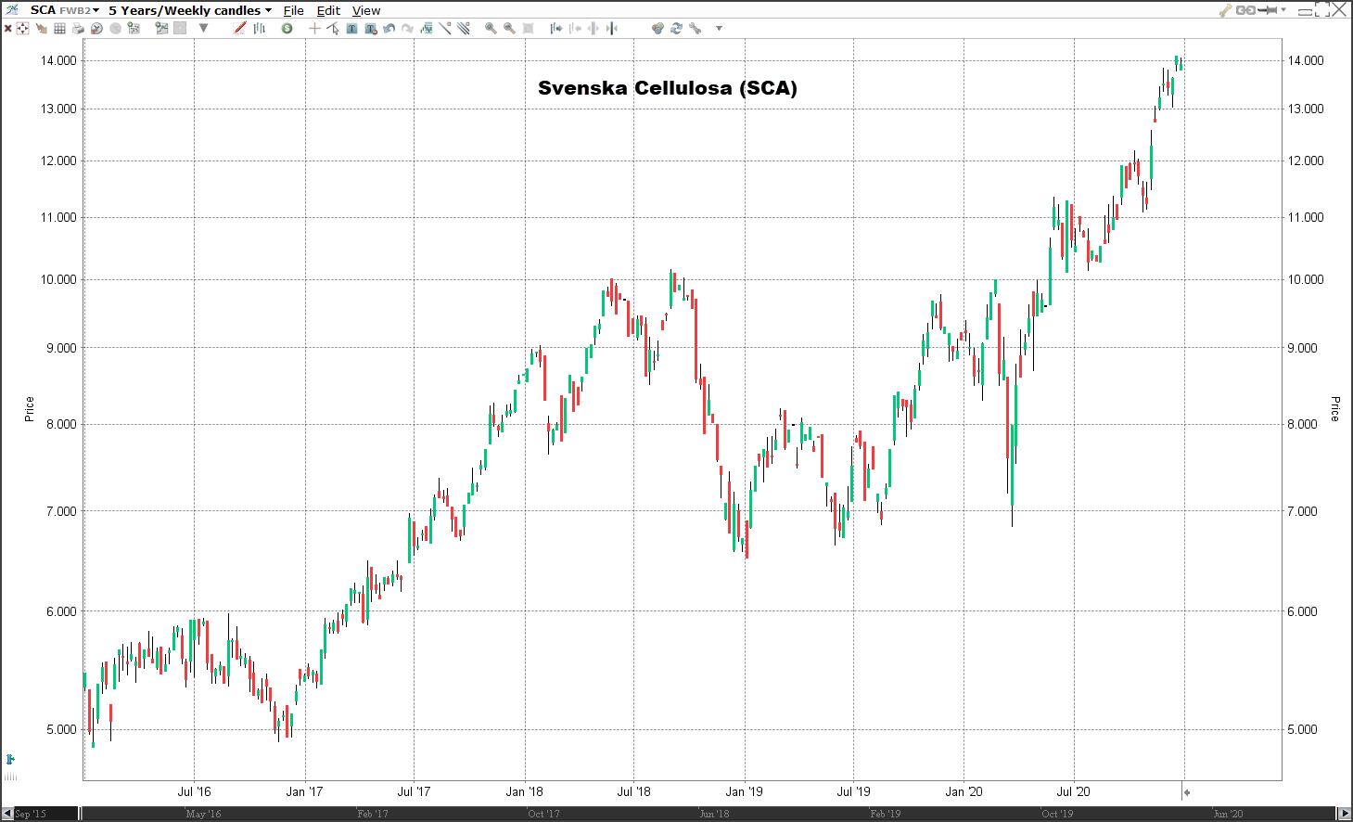
Task: Click the fit-to-window zoom reset icon
Action: (x=528, y=29)
